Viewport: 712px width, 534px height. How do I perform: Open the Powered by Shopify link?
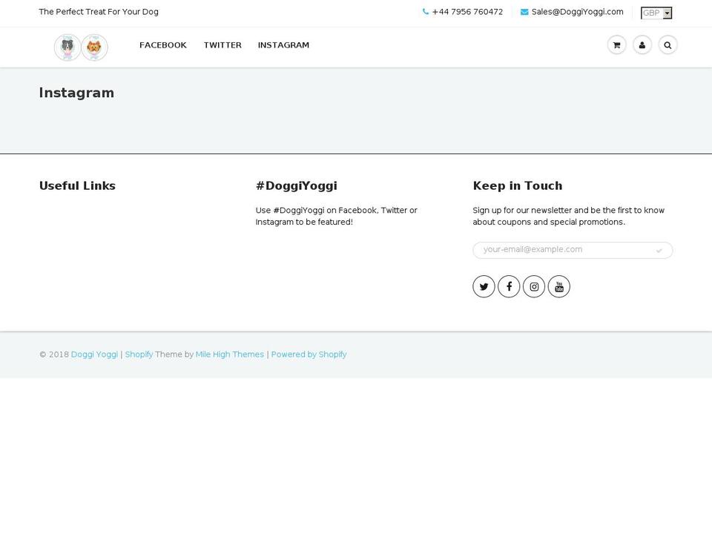click(309, 355)
